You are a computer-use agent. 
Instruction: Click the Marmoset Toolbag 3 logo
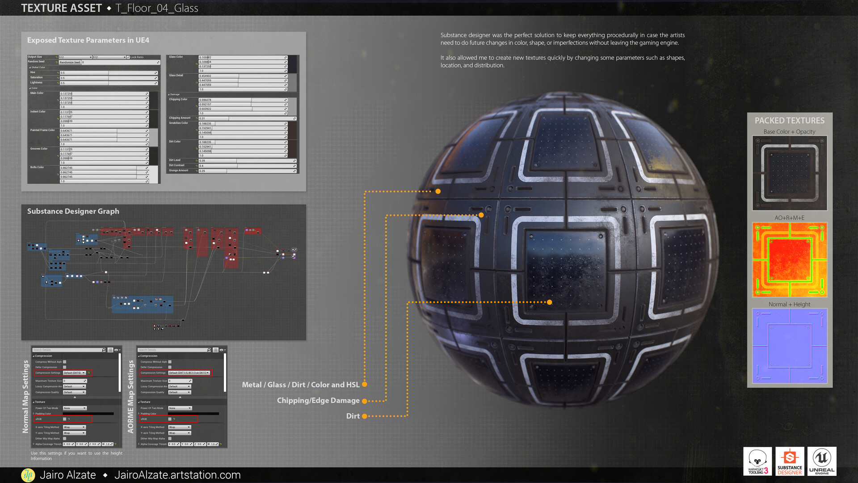[x=758, y=461]
